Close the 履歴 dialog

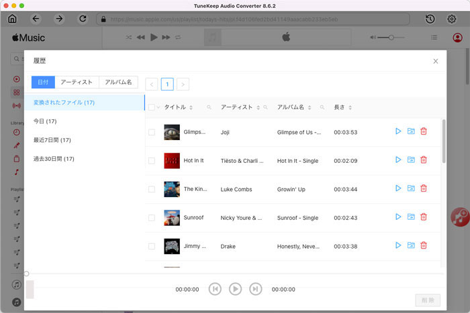[x=436, y=61]
